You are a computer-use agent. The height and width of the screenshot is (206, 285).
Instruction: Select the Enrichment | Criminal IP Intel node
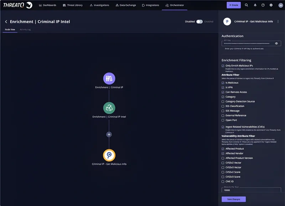(x=109, y=108)
